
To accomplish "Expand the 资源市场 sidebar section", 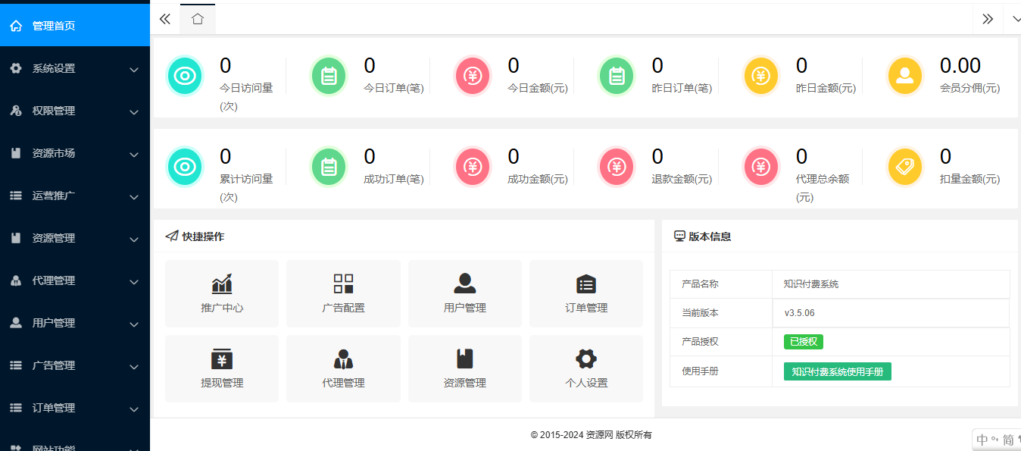I will 74,154.
